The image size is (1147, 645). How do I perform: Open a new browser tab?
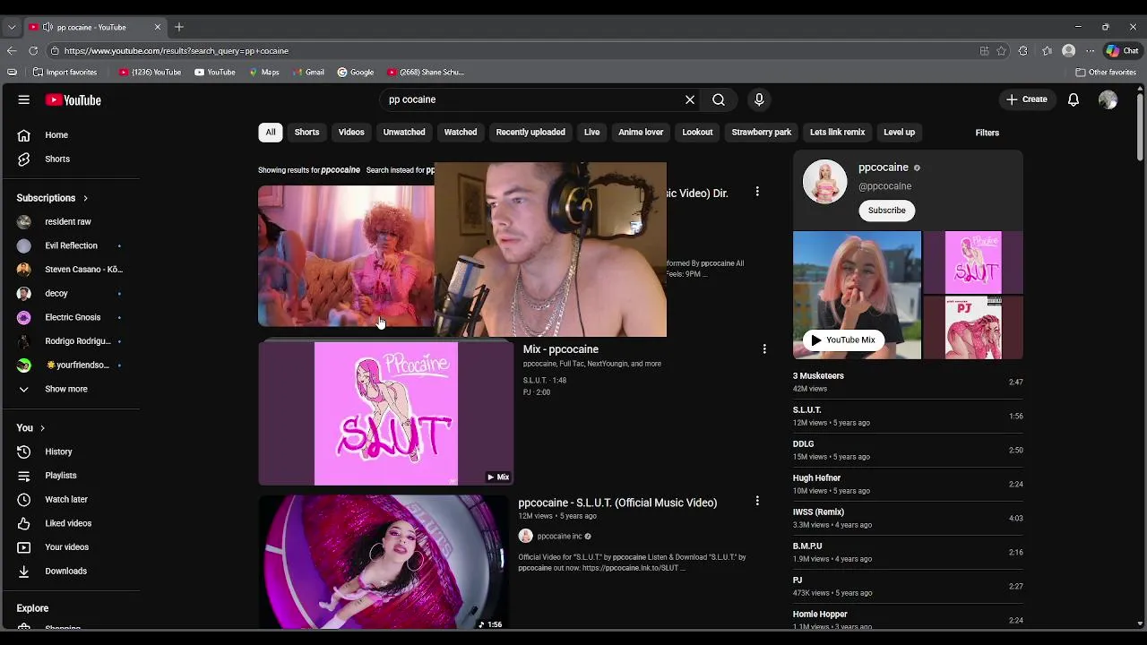[179, 27]
